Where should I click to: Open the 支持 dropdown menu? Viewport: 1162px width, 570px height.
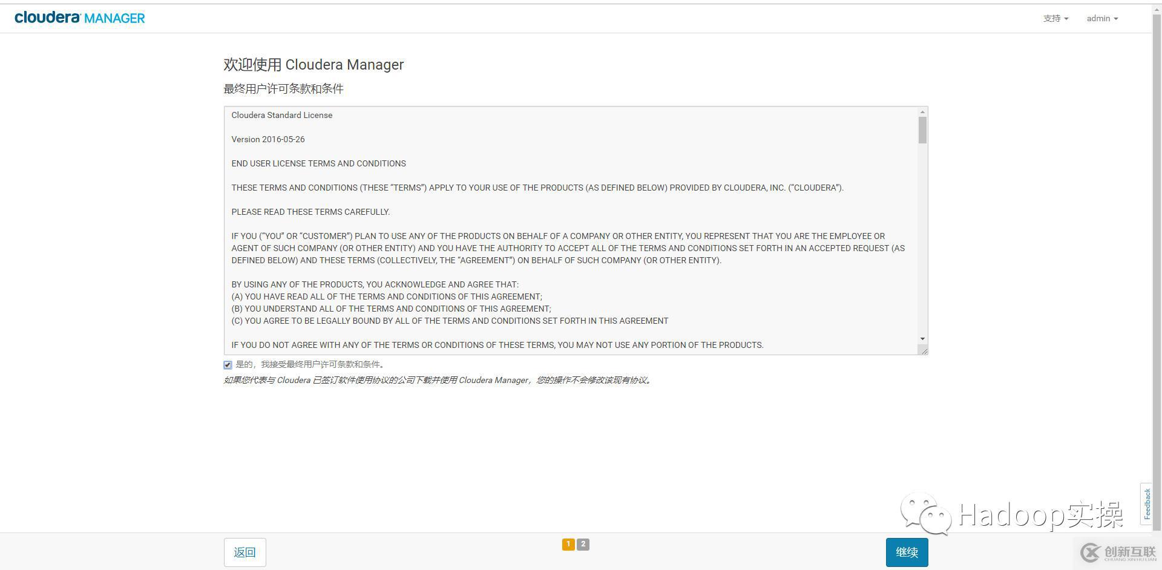click(1055, 18)
